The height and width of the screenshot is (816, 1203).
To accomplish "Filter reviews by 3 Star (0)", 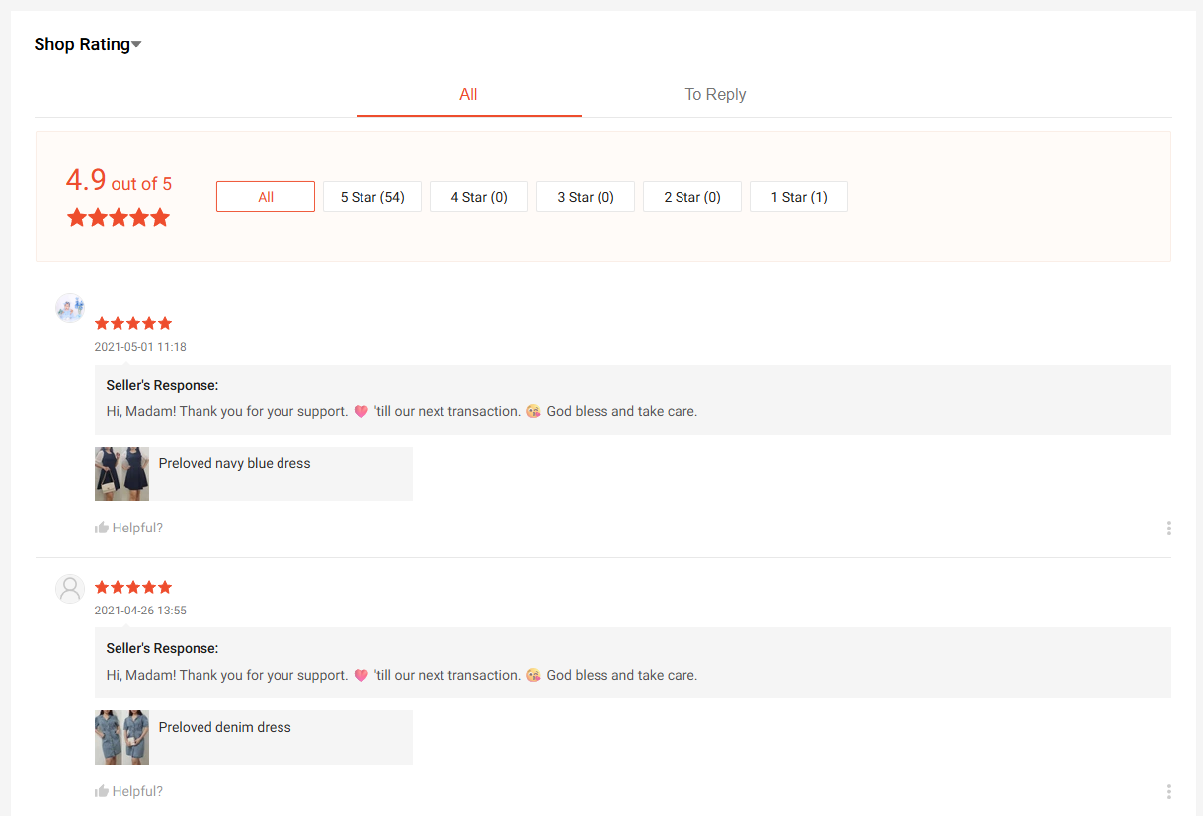I will (586, 197).
